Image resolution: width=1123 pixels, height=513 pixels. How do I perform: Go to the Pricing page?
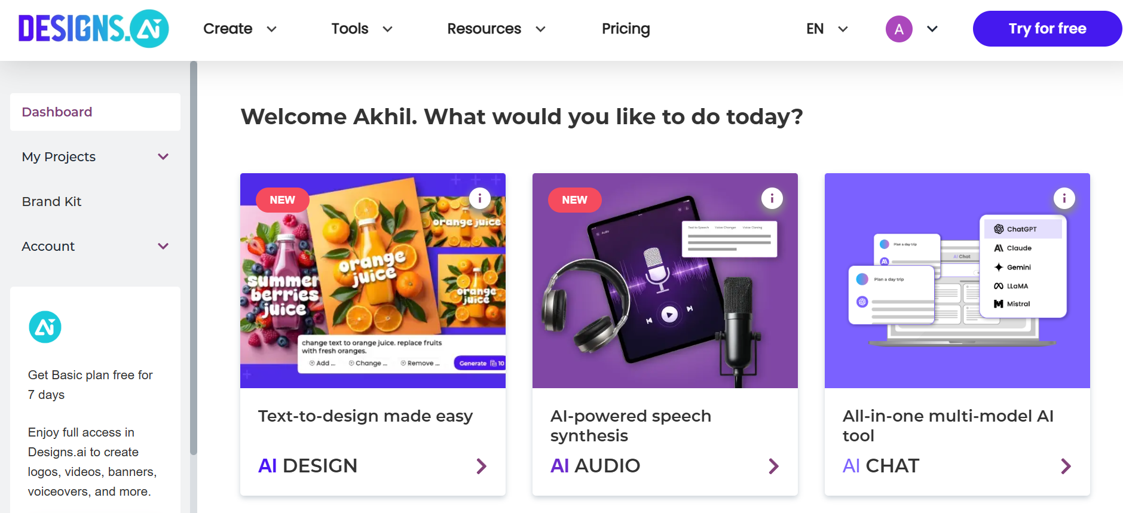626,28
